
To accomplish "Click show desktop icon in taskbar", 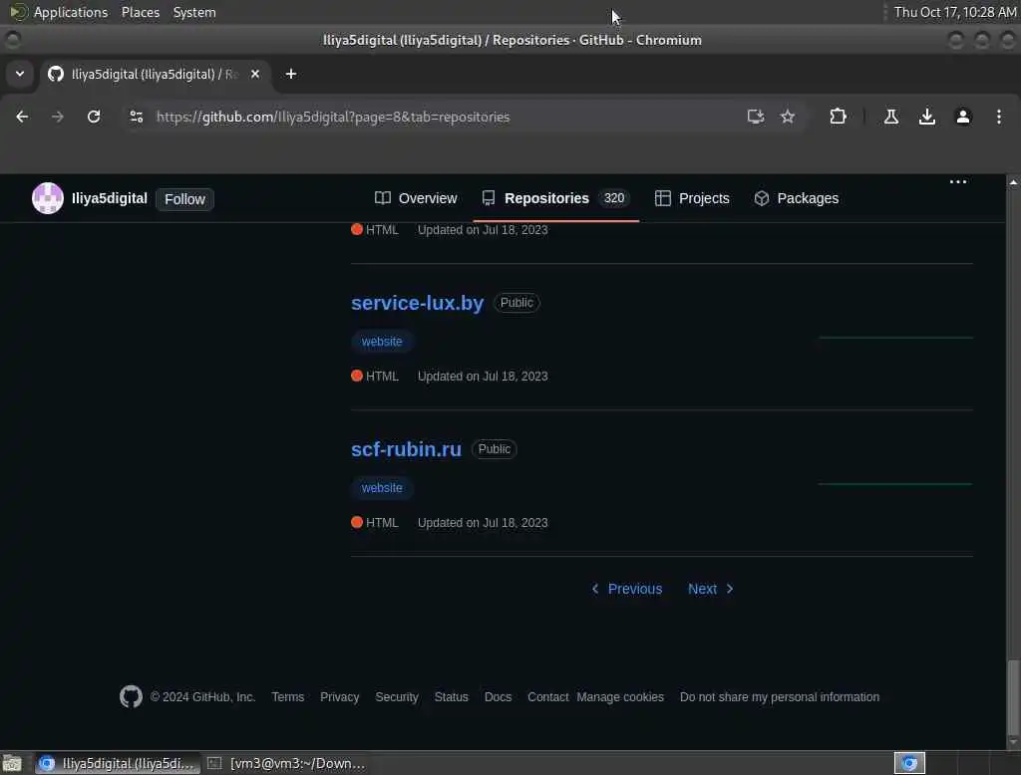I will pyautogui.click(x=12, y=763).
